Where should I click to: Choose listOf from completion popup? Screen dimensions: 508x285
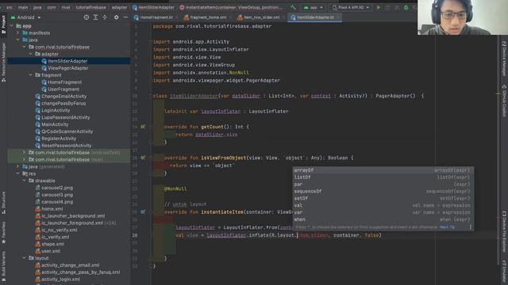[383, 177]
